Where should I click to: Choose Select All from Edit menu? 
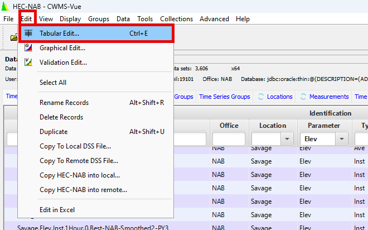pos(53,83)
